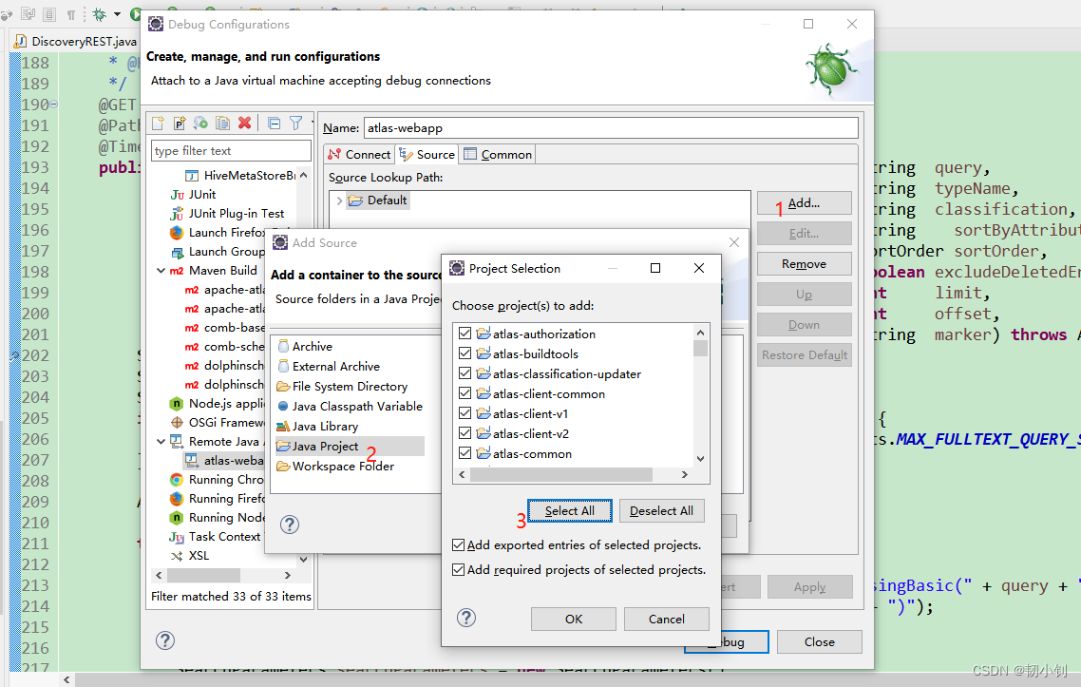
Task: Expand the Default source lookup entry
Action: [x=339, y=200]
